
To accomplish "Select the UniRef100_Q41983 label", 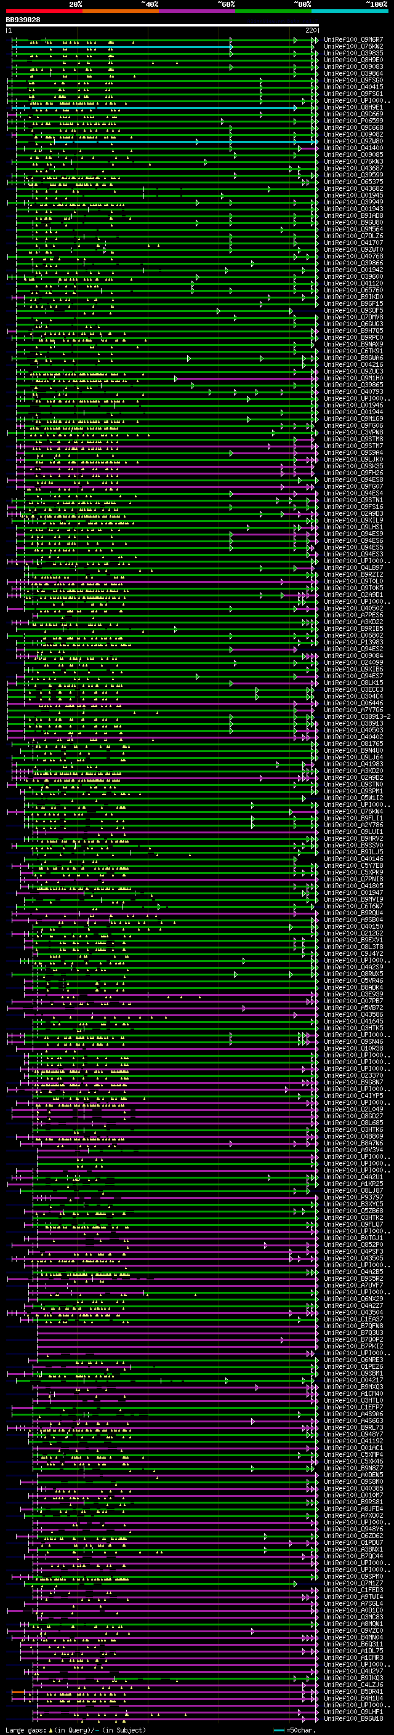I will [353, 764].
